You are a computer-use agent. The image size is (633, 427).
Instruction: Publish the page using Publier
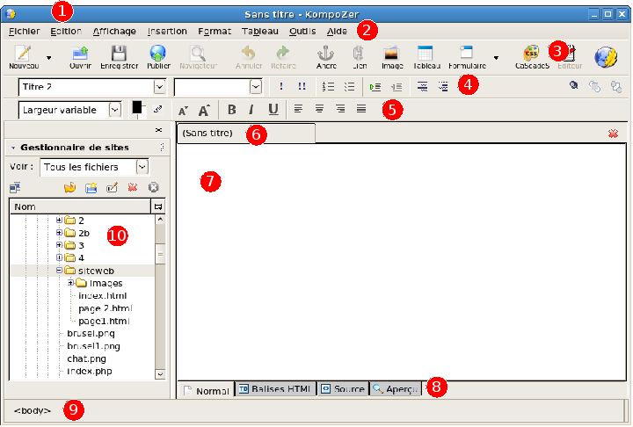[158, 57]
